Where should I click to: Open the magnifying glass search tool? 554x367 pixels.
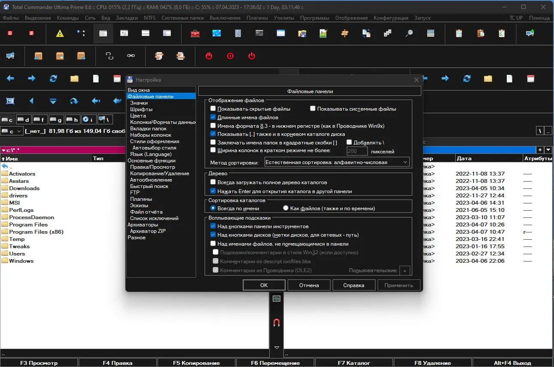point(409,33)
